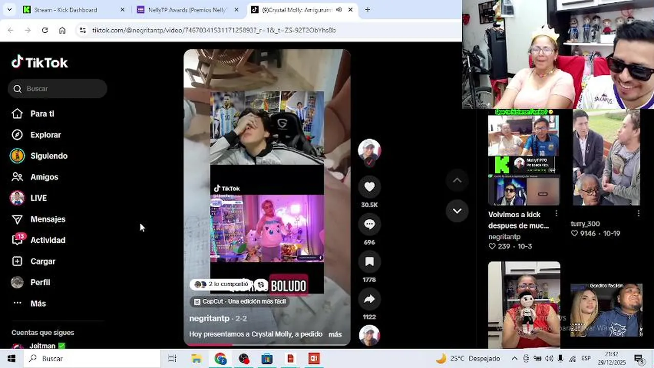Viewport: 654px width, 368px height.
Task: Show hidden system tray icons
Action: (514, 358)
